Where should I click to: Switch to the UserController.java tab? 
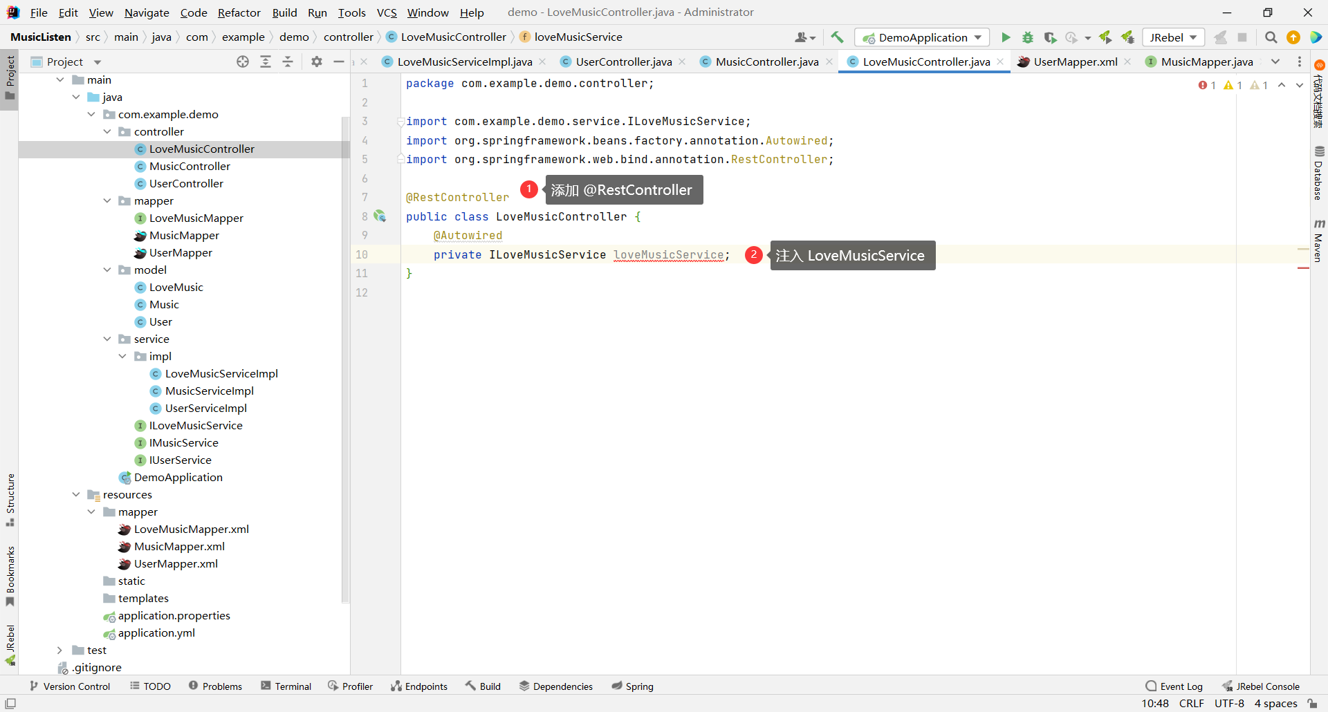coord(623,62)
